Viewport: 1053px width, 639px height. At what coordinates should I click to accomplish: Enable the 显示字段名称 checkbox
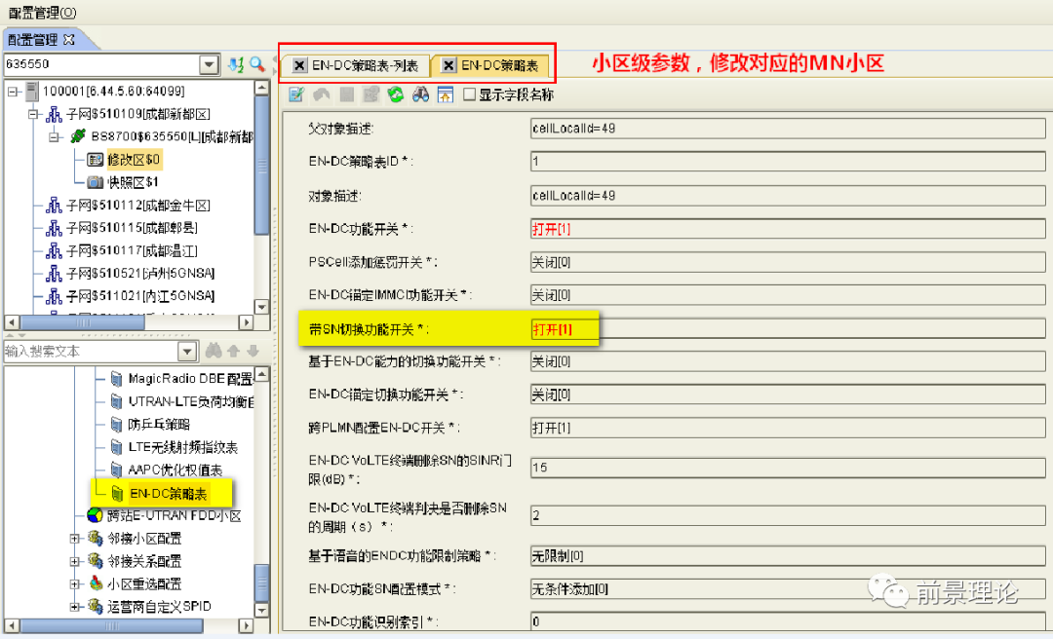(x=470, y=94)
